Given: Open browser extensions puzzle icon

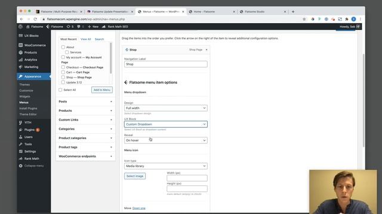Looking at the screenshot, I should pyautogui.click(x=347, y=19).
